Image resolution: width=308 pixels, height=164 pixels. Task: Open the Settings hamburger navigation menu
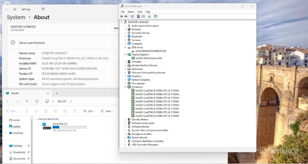point(15,9)
